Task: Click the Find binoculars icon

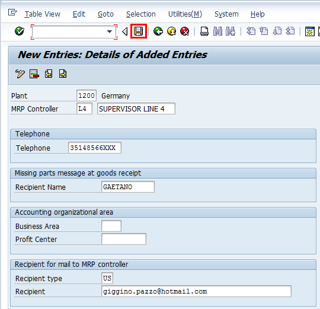Action: [x=217, y=31]
